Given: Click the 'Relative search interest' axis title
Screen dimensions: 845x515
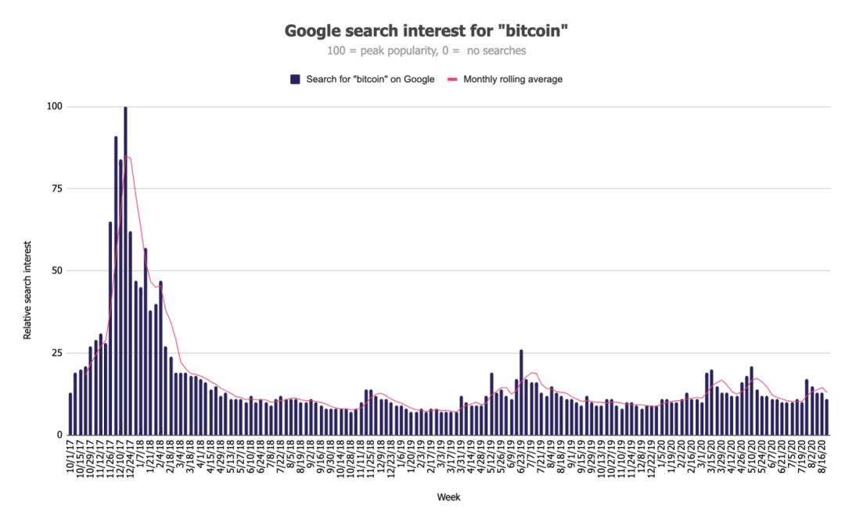Looking at the screenshot, I should coord(27,290).
